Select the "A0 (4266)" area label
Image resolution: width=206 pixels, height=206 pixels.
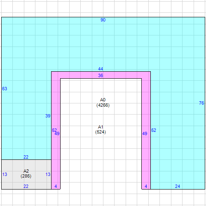pyautogui.click(x=103, y=103)
